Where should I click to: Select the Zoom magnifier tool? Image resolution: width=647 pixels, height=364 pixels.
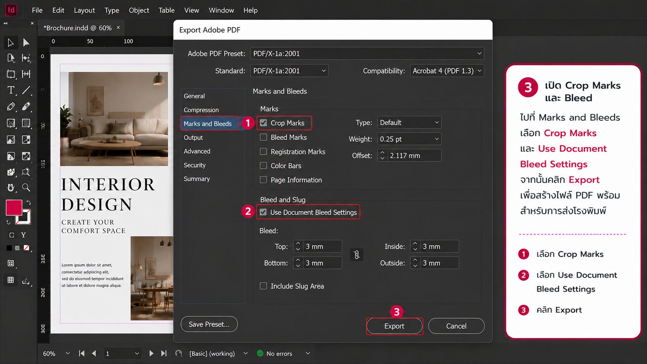26,188
